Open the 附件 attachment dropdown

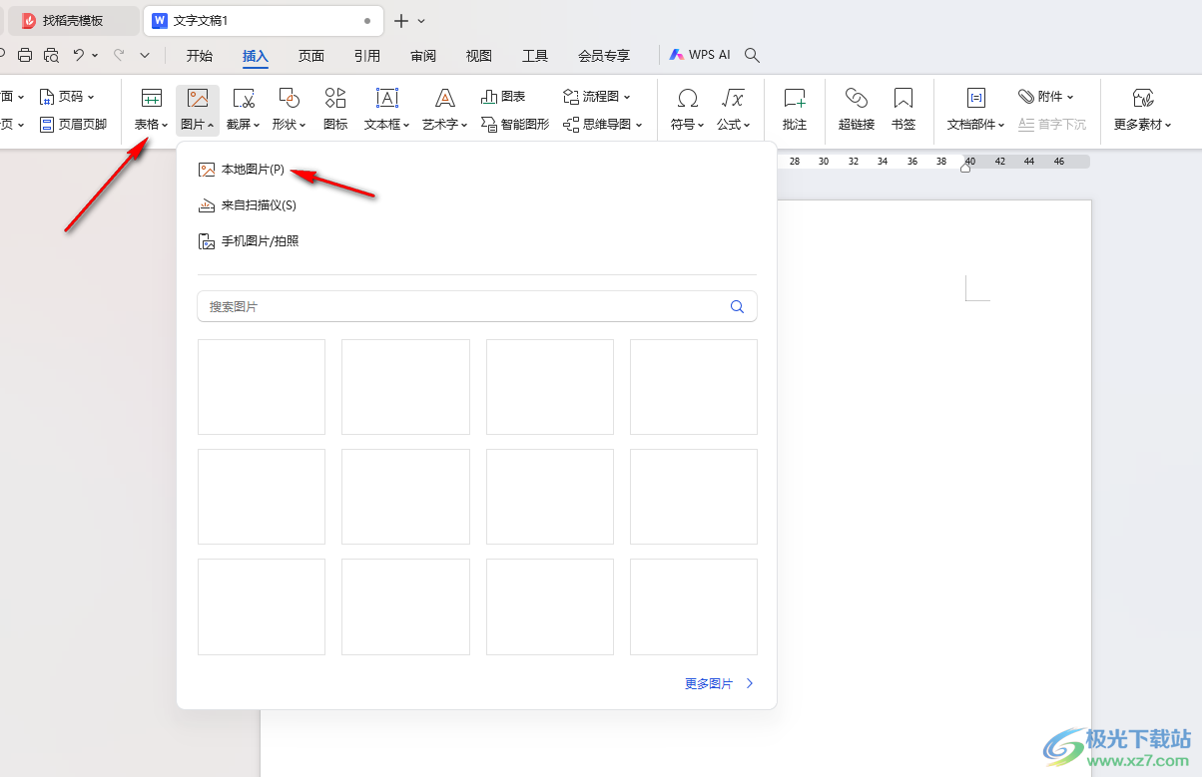[1046, 97]
